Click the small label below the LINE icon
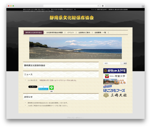The width and height of the screenshot is (151, 128). 52,91
